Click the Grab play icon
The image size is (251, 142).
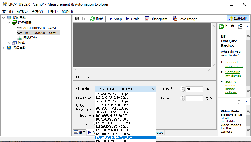(x=128, y=19)
